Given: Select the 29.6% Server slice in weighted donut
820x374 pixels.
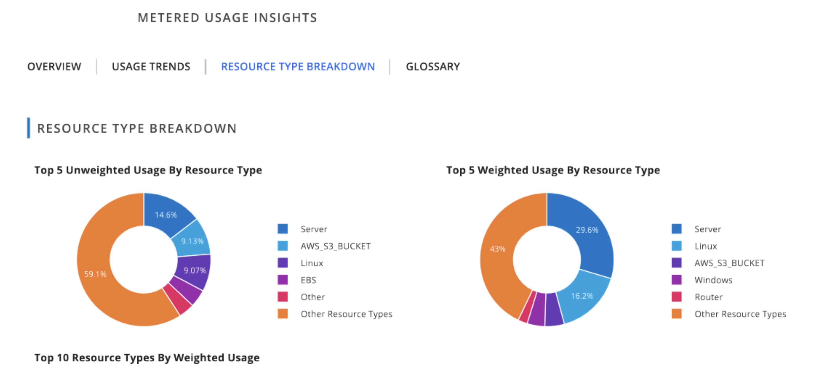Looking at the screenshot, I should tap(587, 230).
